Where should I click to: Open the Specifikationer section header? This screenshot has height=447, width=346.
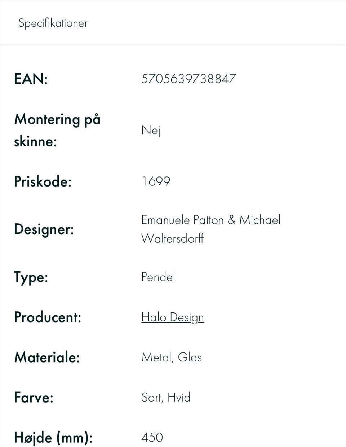coord(53,23)
